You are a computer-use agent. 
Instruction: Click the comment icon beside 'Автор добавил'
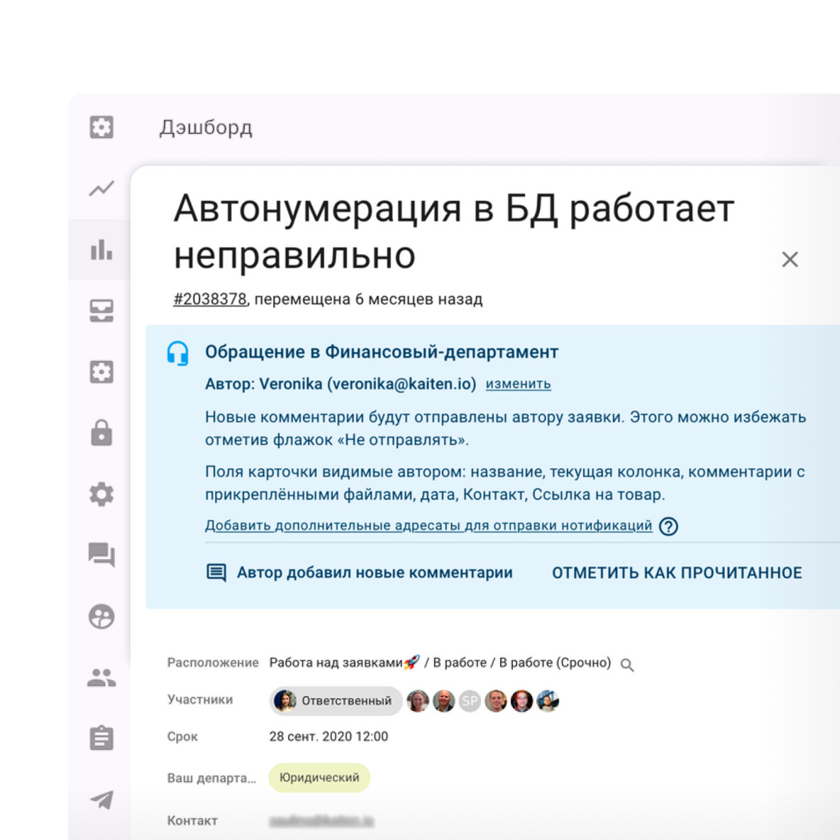[x=216, y=573]
